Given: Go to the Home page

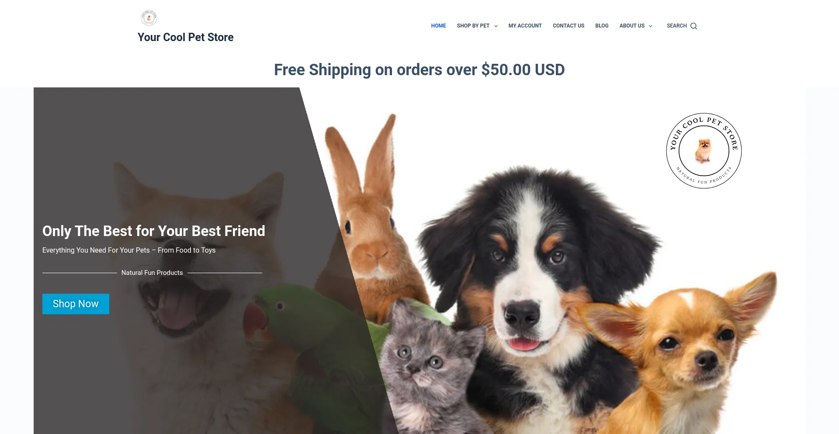Looking at the screenshot, I should [438, 26].
